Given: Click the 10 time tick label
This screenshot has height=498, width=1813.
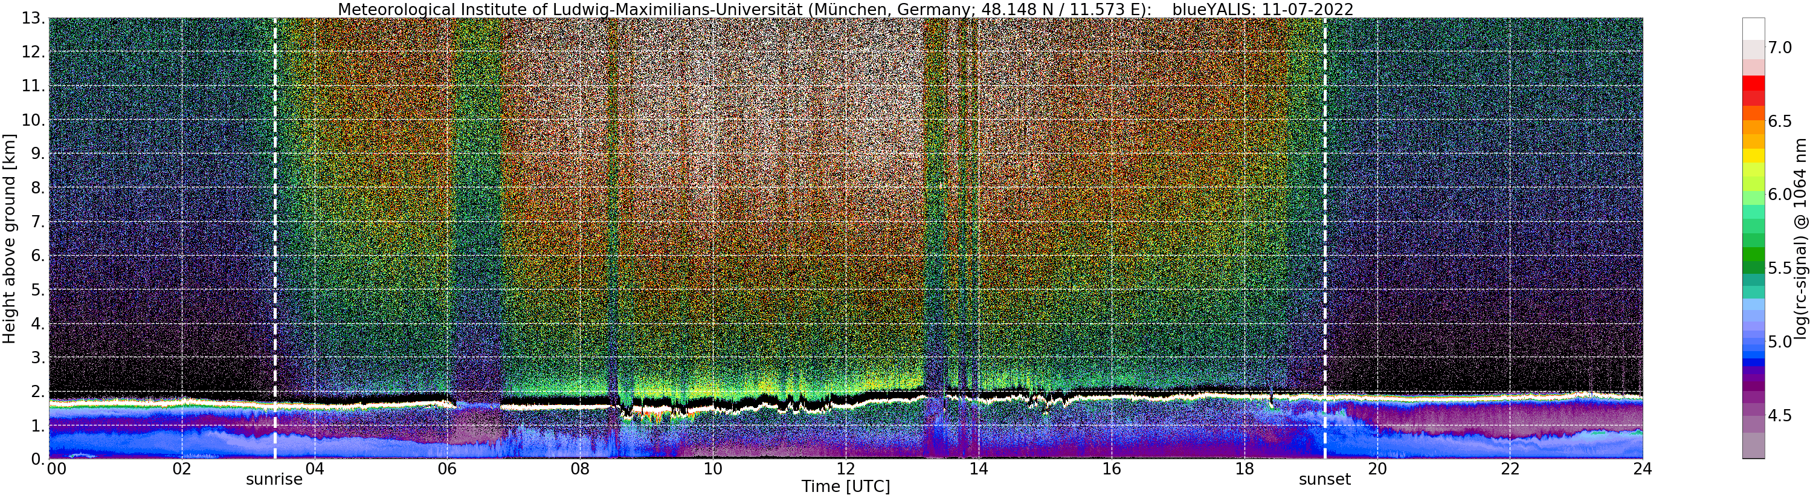Looking at the screenshot, I should tap(713, 469).
